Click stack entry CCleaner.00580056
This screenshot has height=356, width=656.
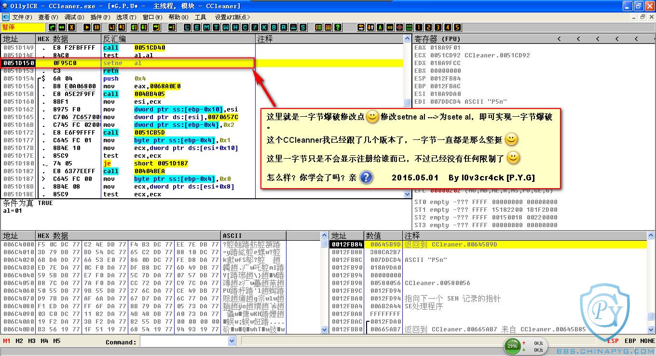(437, 283)
